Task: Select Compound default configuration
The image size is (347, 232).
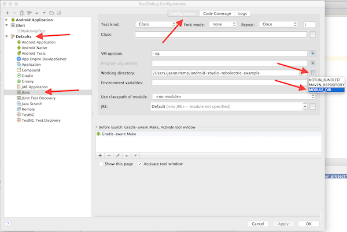Action: point(31,70)
